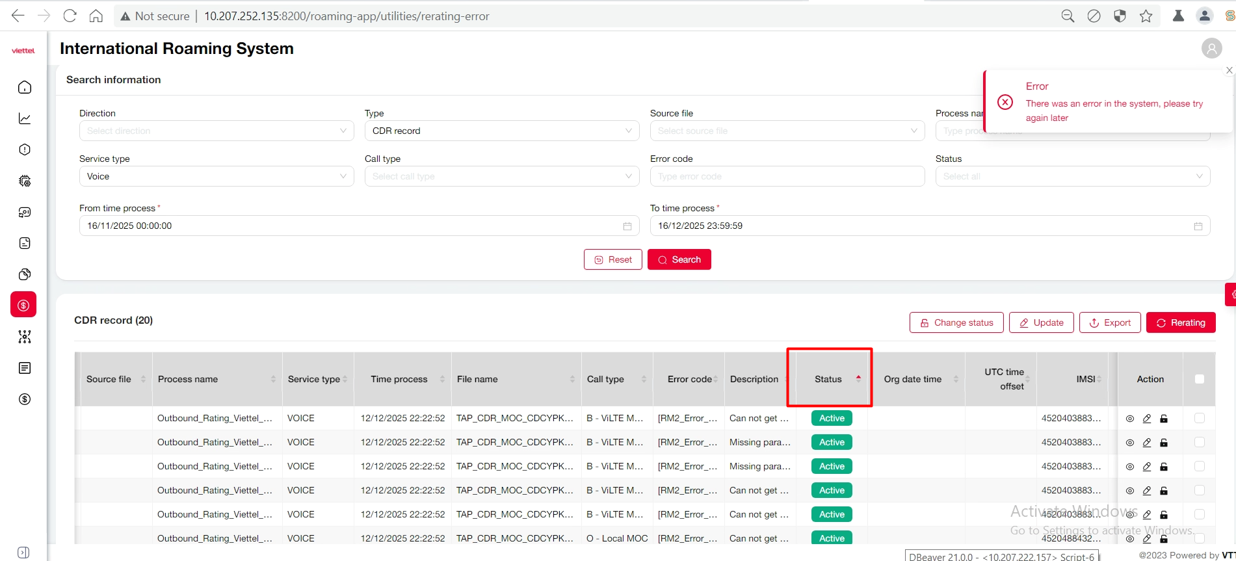1236x561 pixels.
Task: Click the browser reload page icon
Action: click(x=70, y=16)
